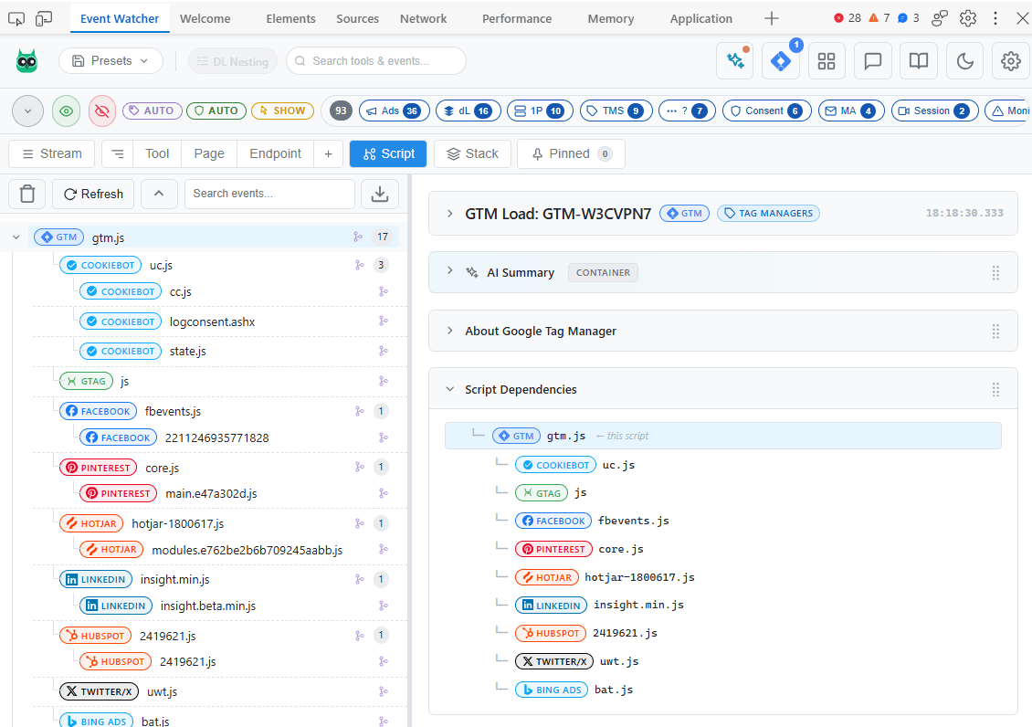Click the inspect element DevTools icon

[16, 18]
